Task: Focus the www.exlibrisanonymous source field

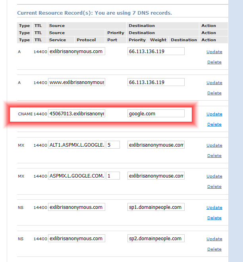Action: click(x=77, y=82)
